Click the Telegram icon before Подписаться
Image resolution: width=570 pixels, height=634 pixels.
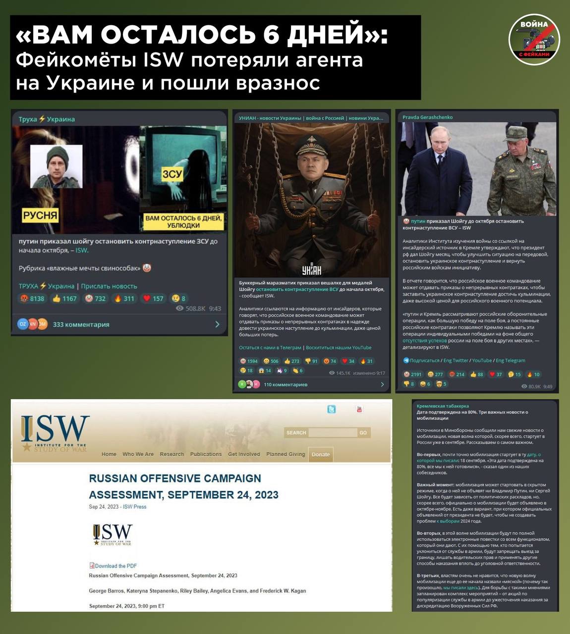coord(406,360)
